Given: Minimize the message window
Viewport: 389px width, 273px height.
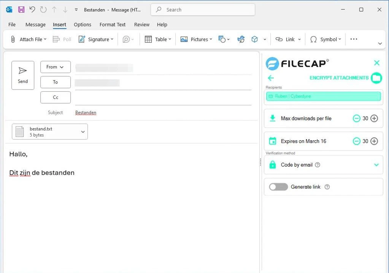Looking at the screenshot, I should click(x=343, y=10).
